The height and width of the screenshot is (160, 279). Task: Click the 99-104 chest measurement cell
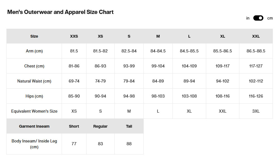coord(158,66)
